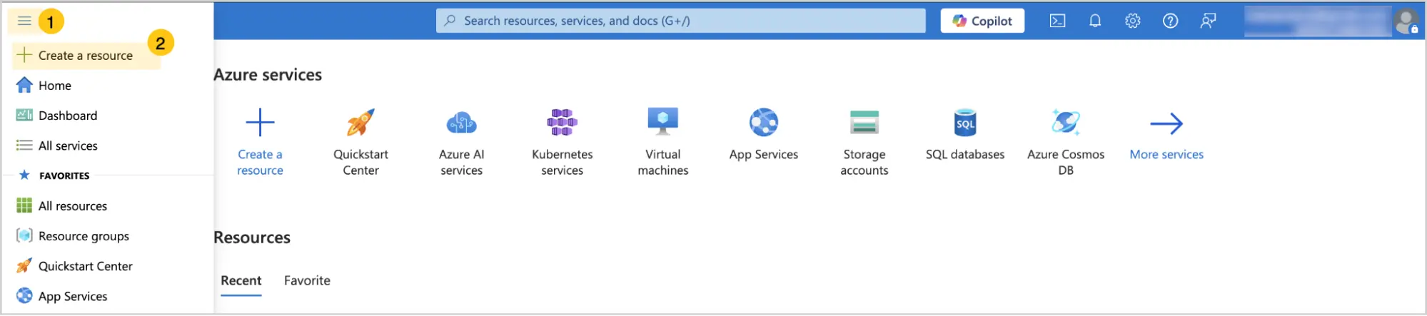Open Resource groups label in favorites
This screenshot has width=1427, height=316.
[x=84, y=236]
